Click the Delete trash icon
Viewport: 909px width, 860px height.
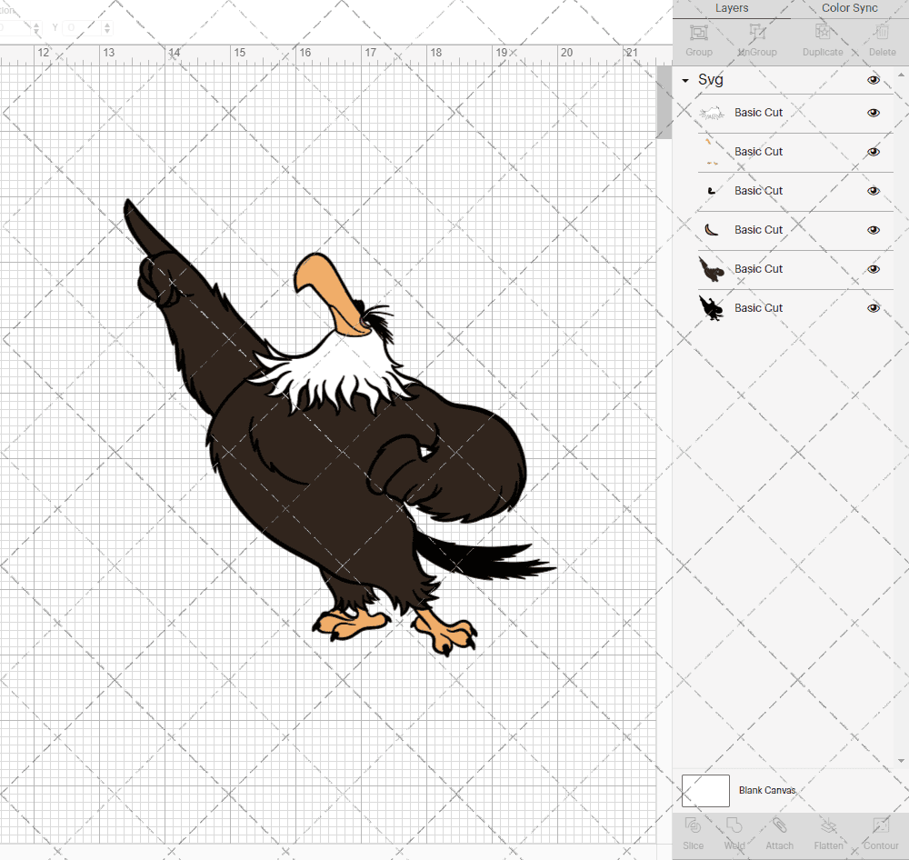click(x=882, y=32)
